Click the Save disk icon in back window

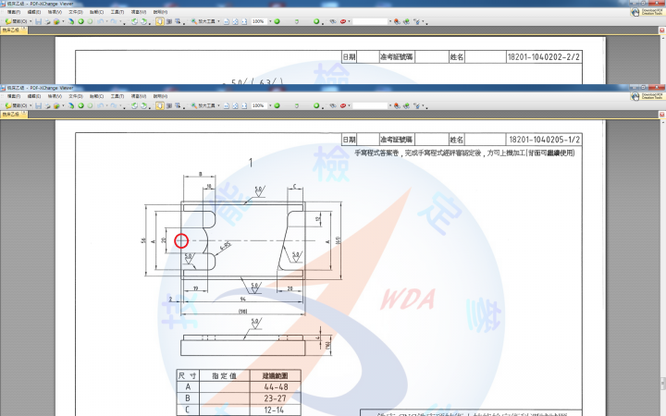(x=38, y=21)
